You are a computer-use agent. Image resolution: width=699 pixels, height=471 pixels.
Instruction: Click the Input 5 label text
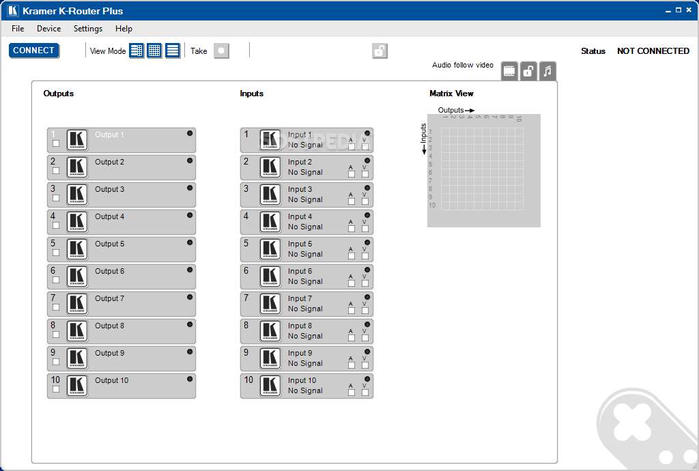click(x=300, y=244)
